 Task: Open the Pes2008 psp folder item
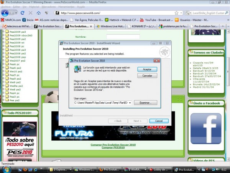(18, 57)
